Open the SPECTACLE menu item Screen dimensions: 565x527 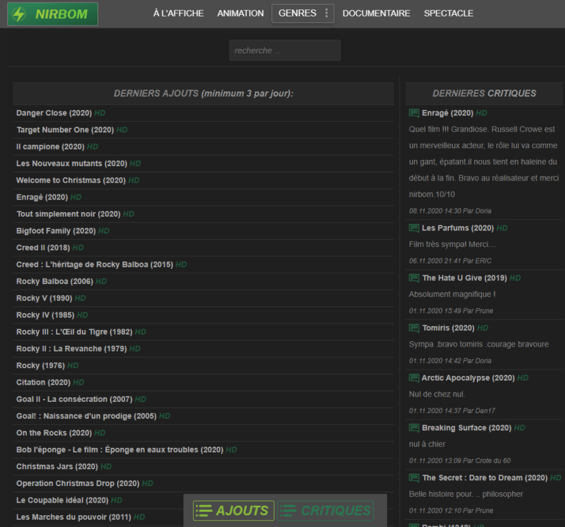448,13
